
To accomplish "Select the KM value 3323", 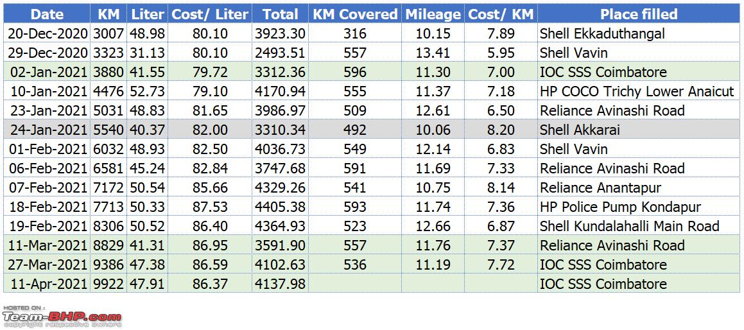I will [108, 53].
